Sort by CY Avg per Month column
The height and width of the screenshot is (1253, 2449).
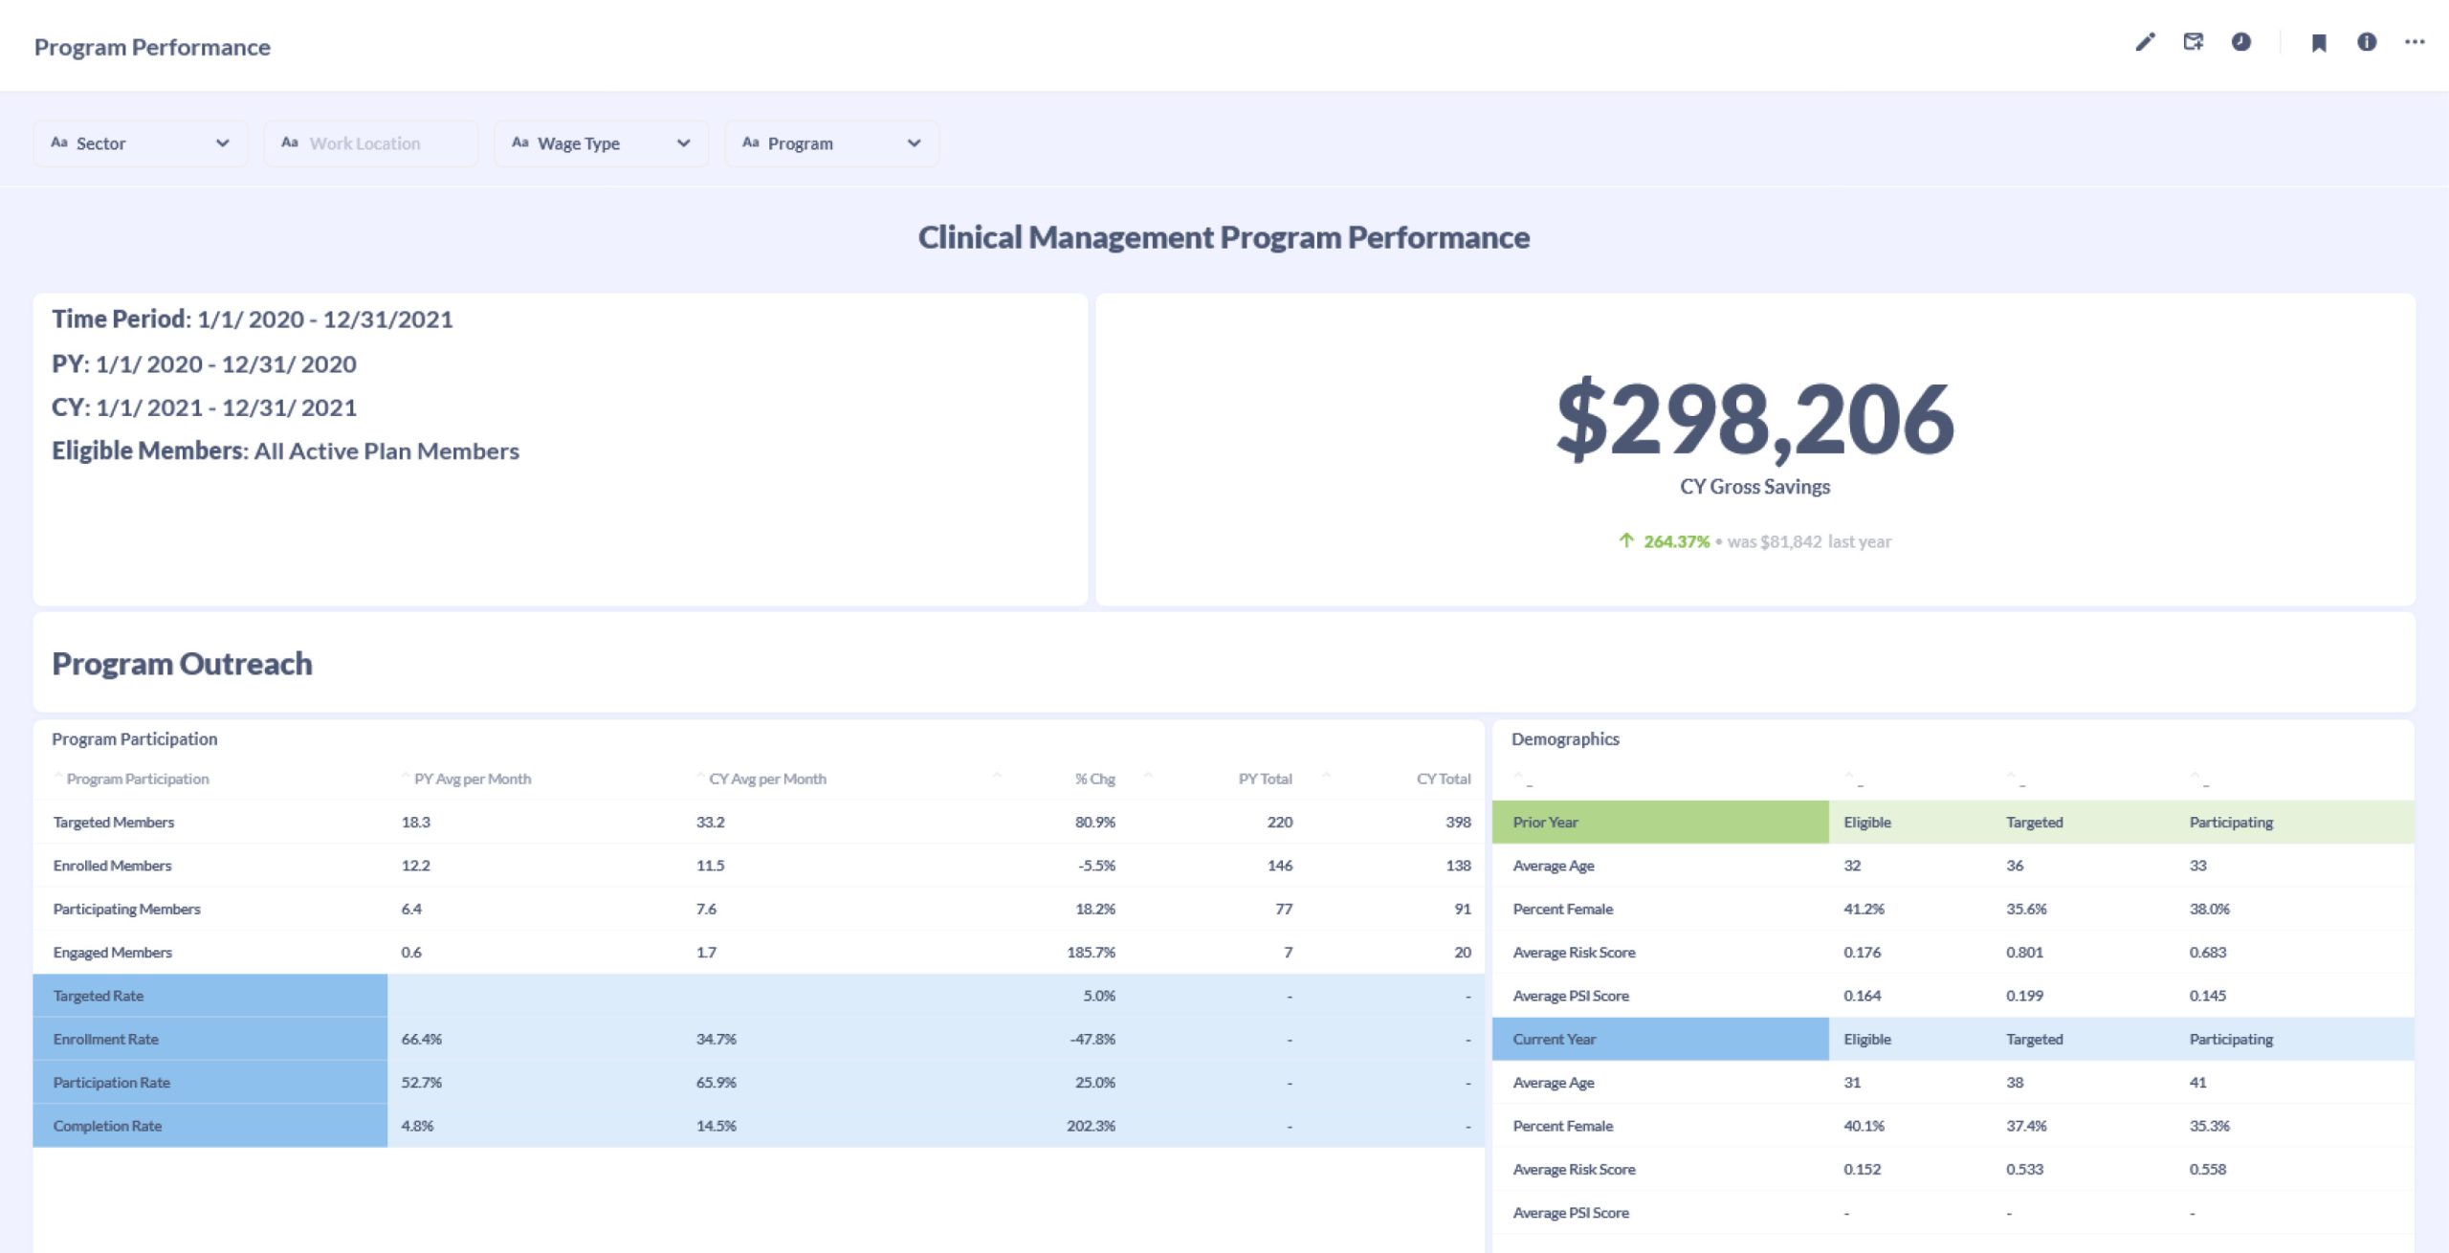coord(767,779)
